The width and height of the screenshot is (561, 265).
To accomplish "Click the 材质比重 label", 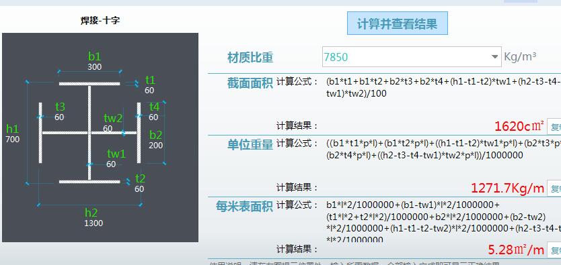I will [250, 58].
